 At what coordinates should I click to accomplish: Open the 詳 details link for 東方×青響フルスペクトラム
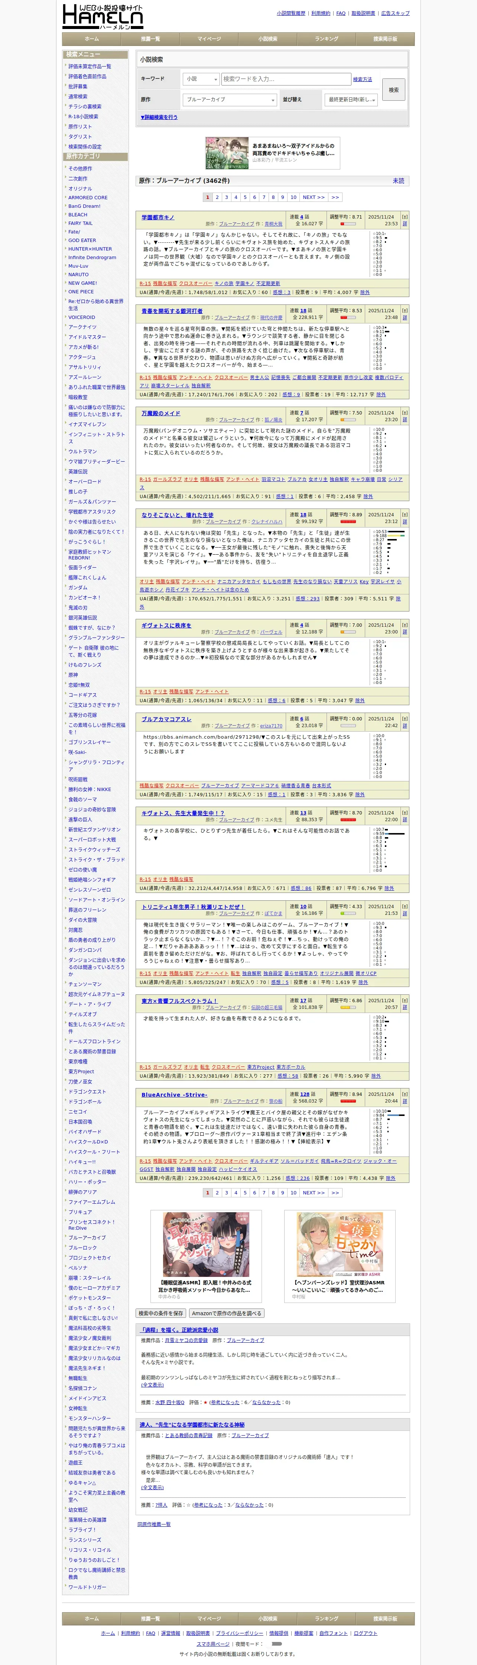tap(405, 1007)
